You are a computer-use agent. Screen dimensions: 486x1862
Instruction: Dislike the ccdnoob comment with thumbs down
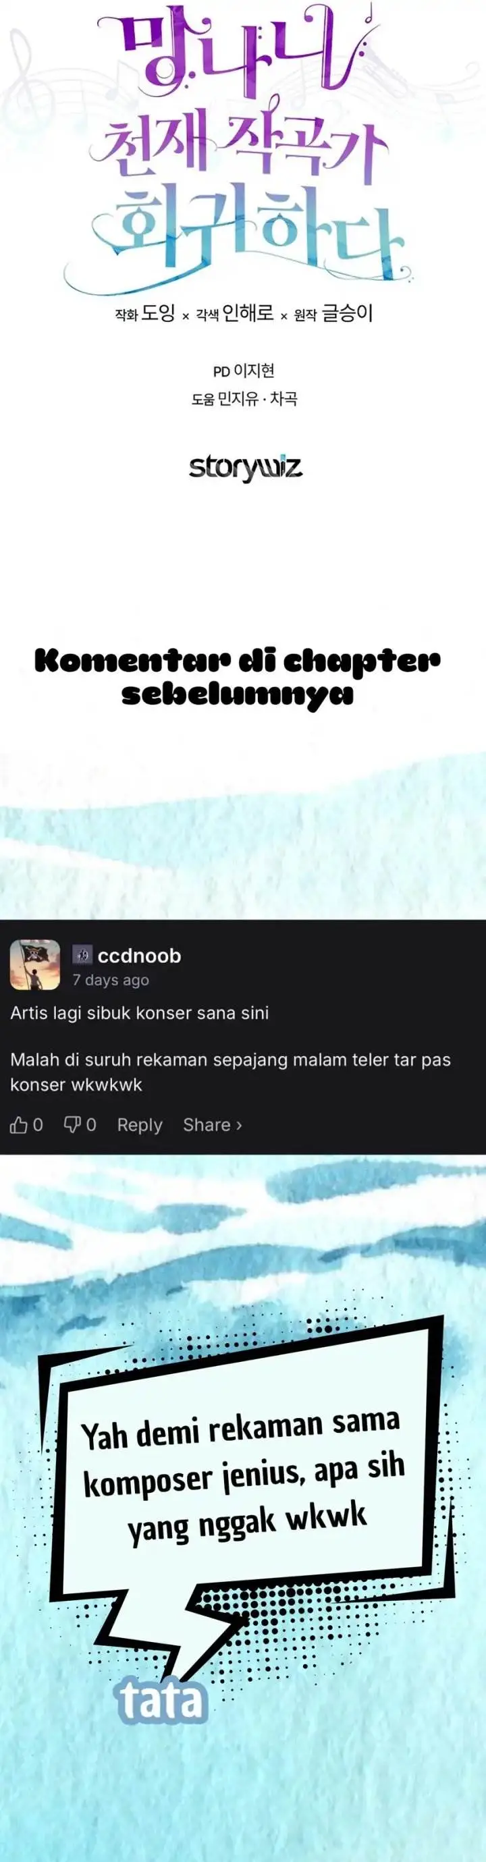72,1125
